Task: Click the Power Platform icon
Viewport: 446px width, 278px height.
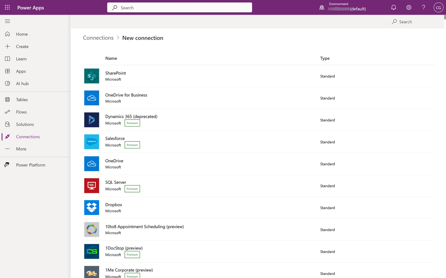Action: tap(7, 165)
